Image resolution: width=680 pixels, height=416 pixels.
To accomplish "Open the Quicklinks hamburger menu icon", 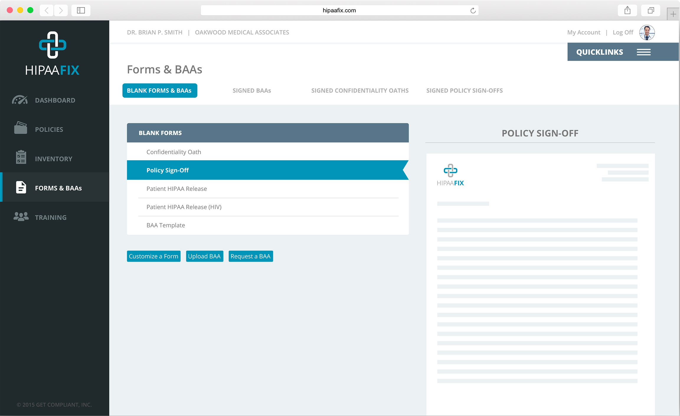I will pos(643,52).
